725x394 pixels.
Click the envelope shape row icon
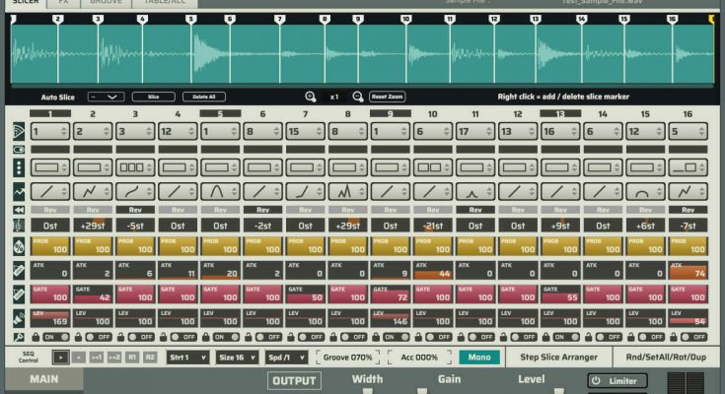point(19,188)
